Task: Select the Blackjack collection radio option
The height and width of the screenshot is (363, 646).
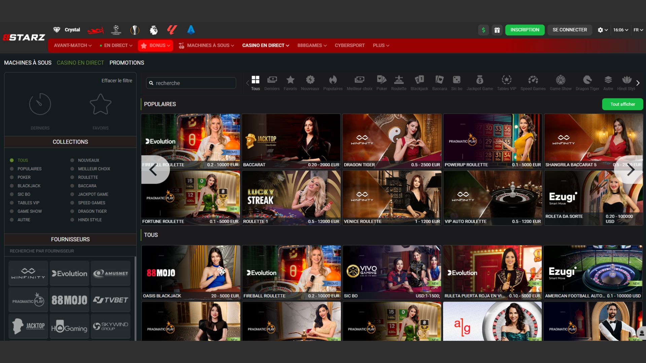Action: click(12, 186)
